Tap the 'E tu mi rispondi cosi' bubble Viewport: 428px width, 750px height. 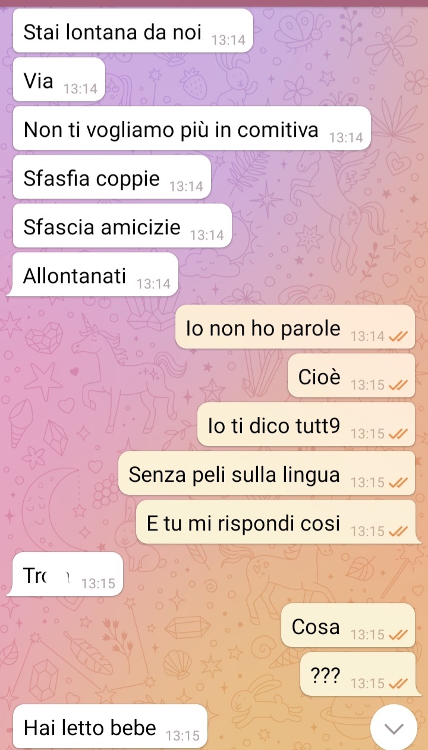point(278,522)
